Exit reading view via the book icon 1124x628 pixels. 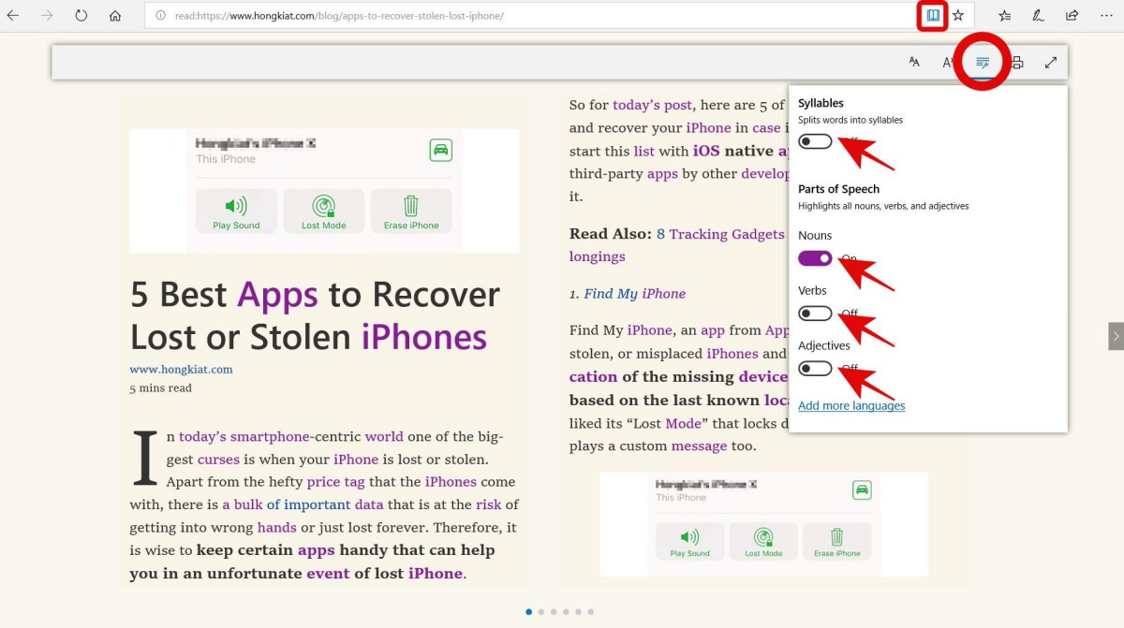pos(933,16)
